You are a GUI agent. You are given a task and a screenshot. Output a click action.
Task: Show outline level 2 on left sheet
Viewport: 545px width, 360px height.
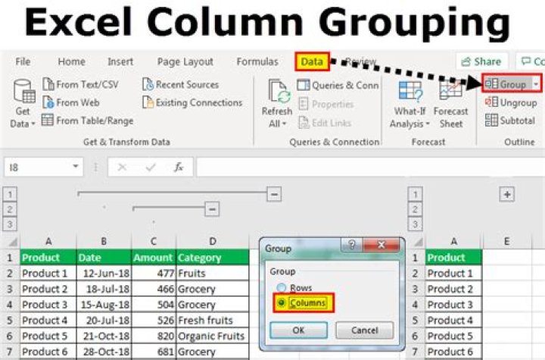click(10, 209)
